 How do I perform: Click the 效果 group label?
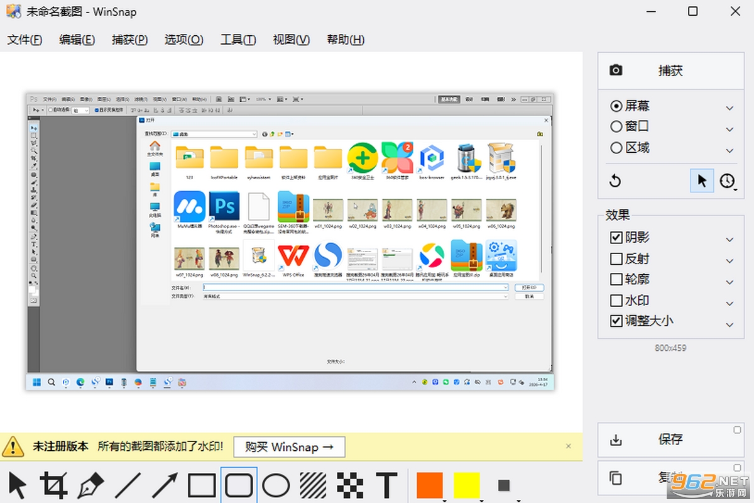point(618,215)
